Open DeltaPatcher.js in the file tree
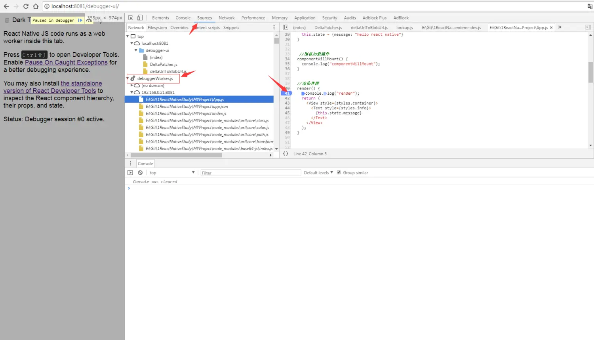The height and width of the screenshot is (340, 594). click(x=164, y=64)
